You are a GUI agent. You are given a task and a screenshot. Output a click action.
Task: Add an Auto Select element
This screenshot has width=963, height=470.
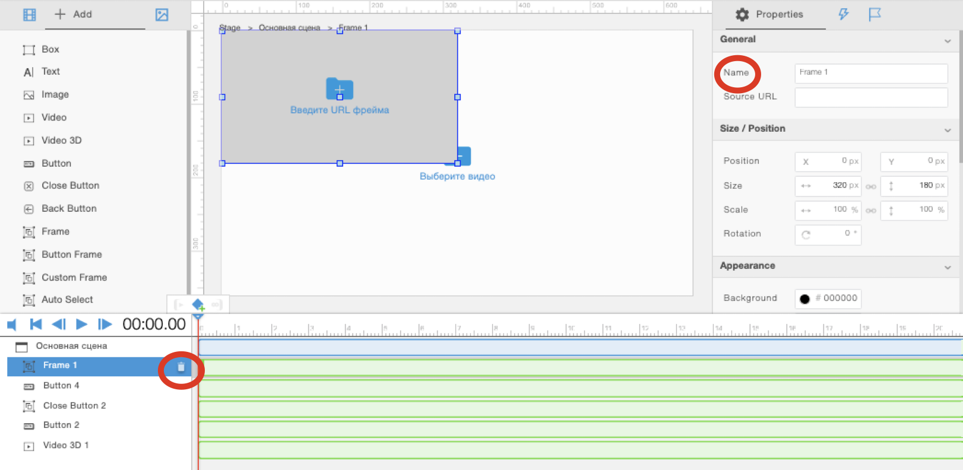[58, 300]
